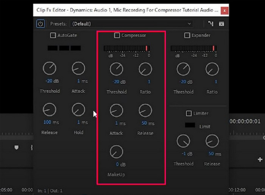Click Expander Threshold value -20 dB
The width and height of the screenshot is (265, 195).
(186, 82)
